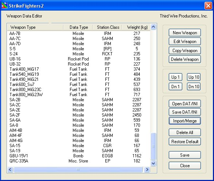Click the list's up scroll arrow
The image size is (214, 181).
point(153,27)
